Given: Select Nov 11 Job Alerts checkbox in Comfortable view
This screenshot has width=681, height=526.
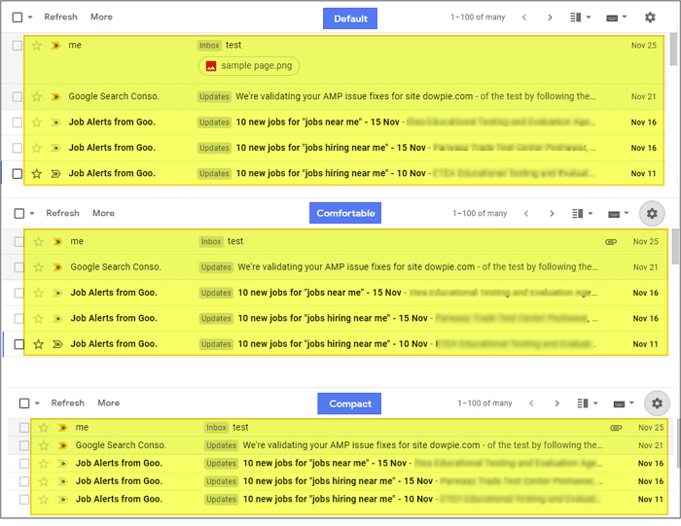Looking at the screenshot, I should (19, 344).
